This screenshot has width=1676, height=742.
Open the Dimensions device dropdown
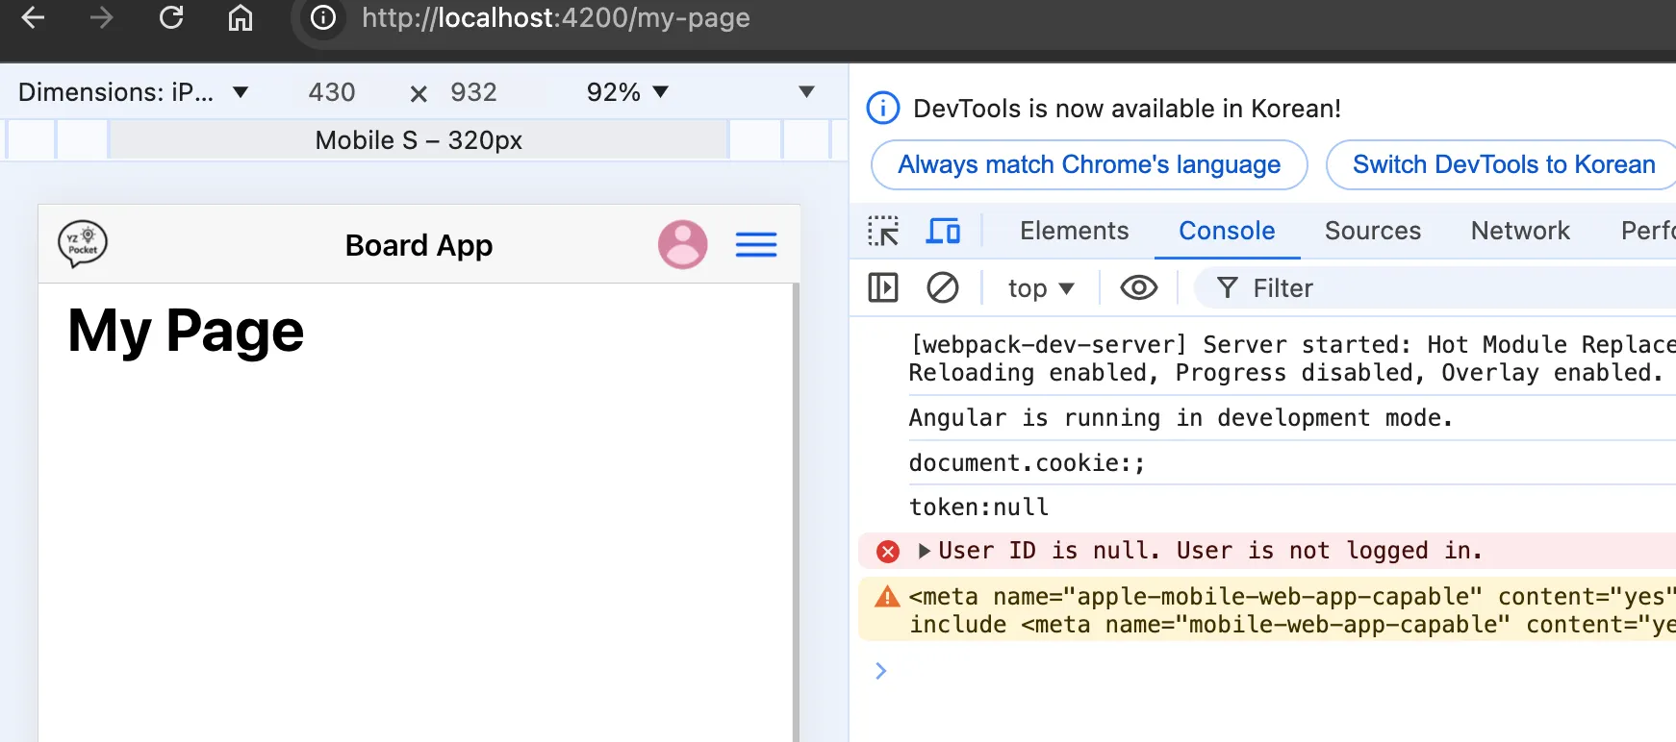[133, 92]
